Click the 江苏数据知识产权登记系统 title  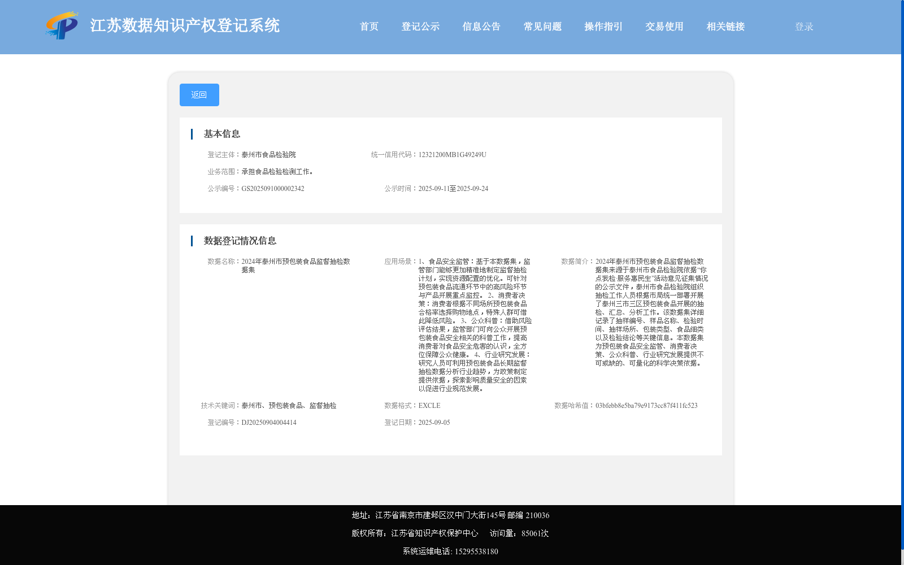click(185, 25)
